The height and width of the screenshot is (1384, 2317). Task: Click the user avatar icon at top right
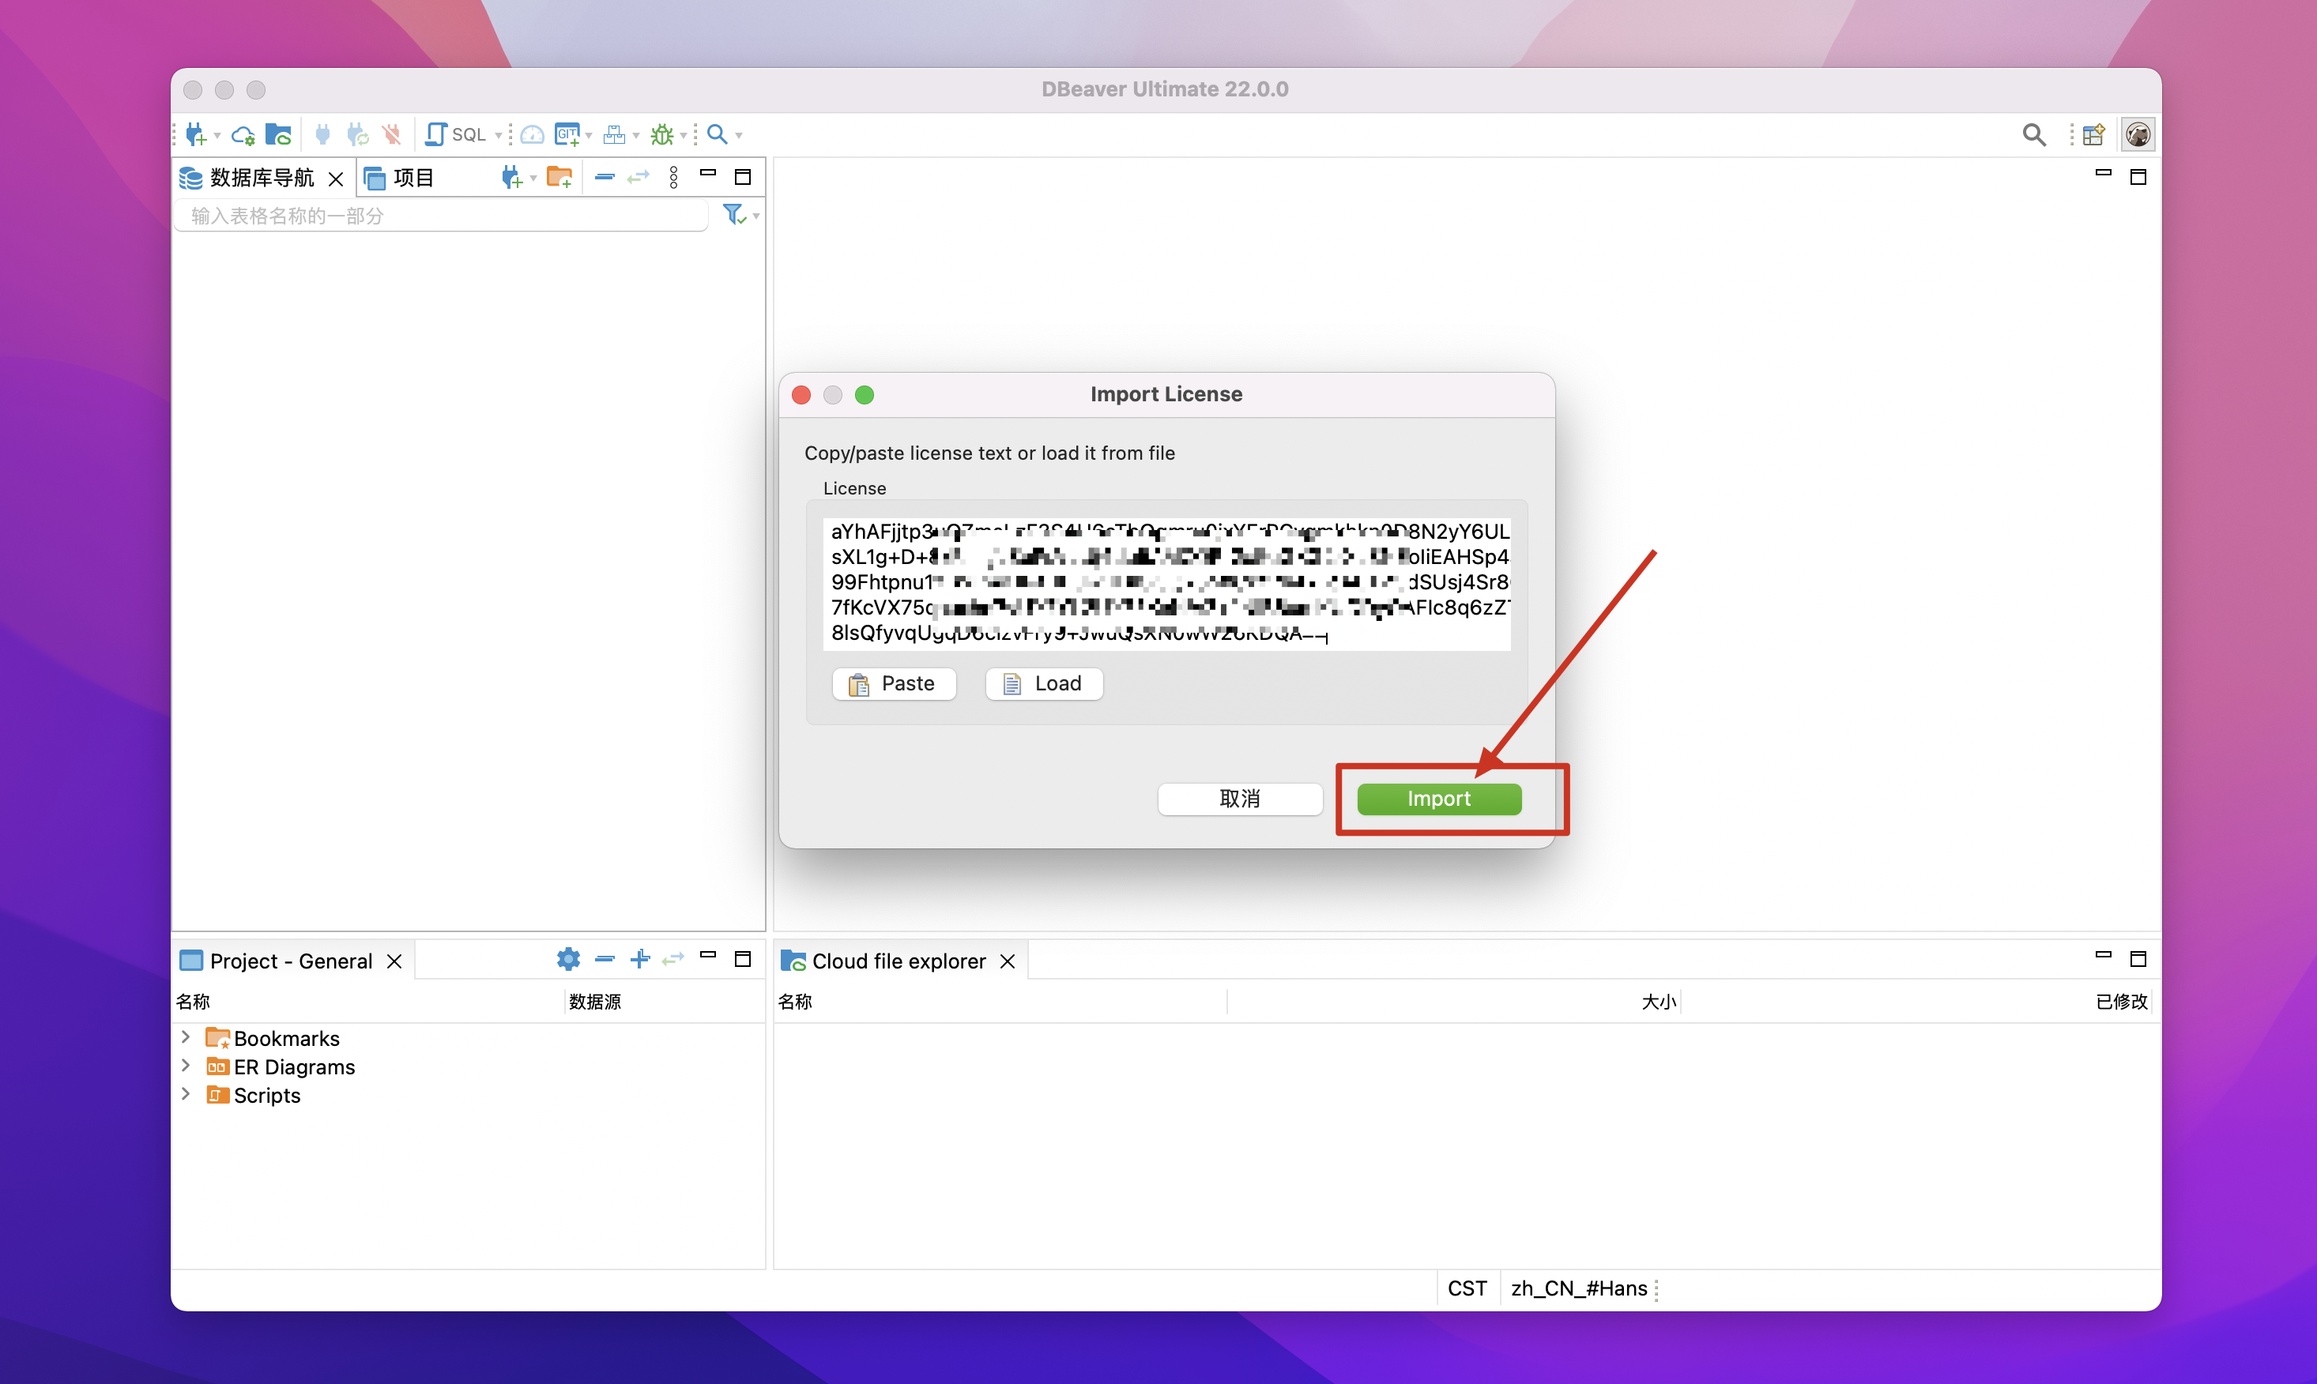pyautogui.click(x=2138, y=134)
